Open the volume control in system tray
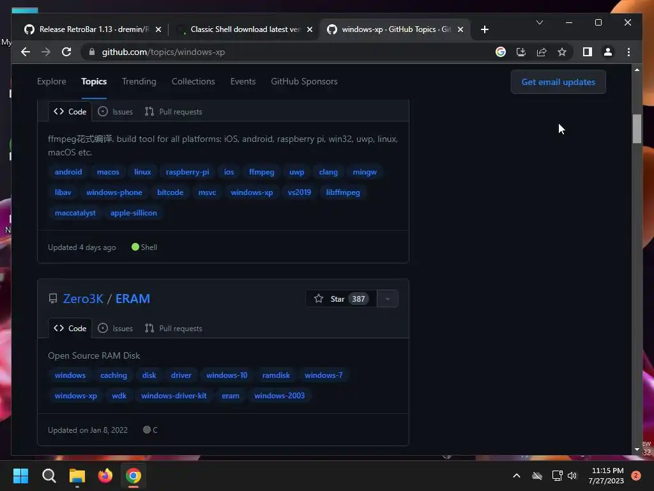The height and width of the screenshot is (491, 654). pyautogui.click(x=572, y=476)
